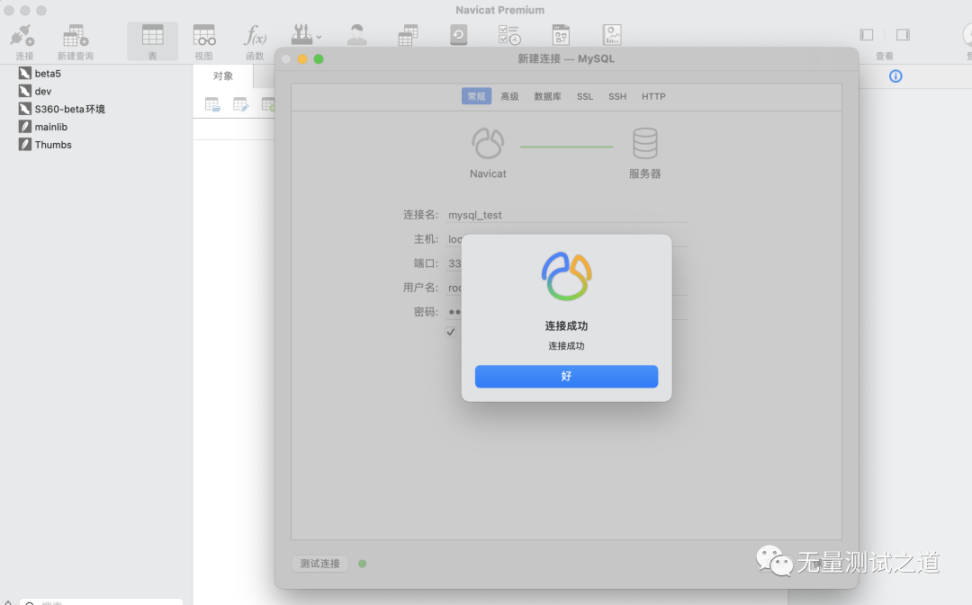Click the Others tools toolbar icon
The width and height of the screenshot is (972, 605).
click(301, 35)
